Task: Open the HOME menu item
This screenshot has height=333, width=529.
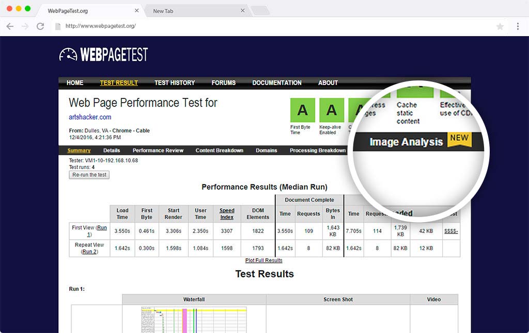Action: 75,83
